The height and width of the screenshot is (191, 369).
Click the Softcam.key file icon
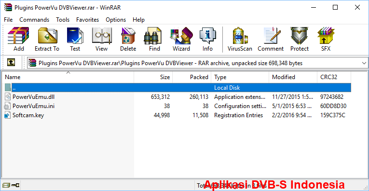tap(8, 115)
